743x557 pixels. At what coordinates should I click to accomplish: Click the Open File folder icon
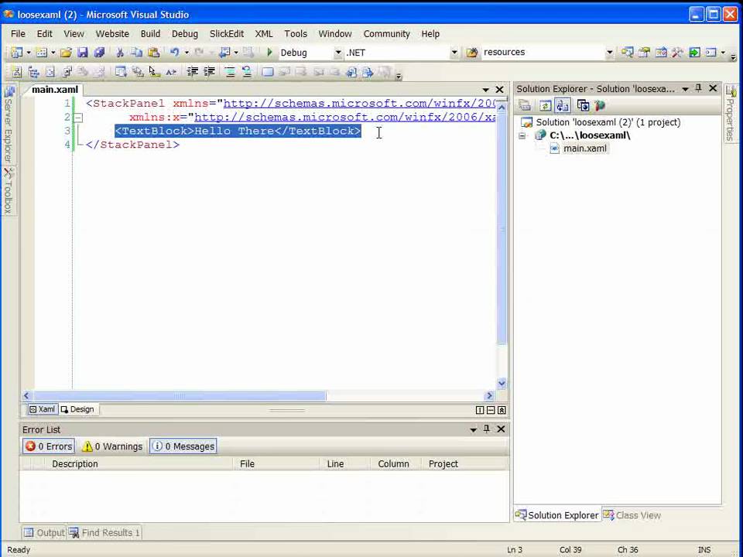point(66,53)
